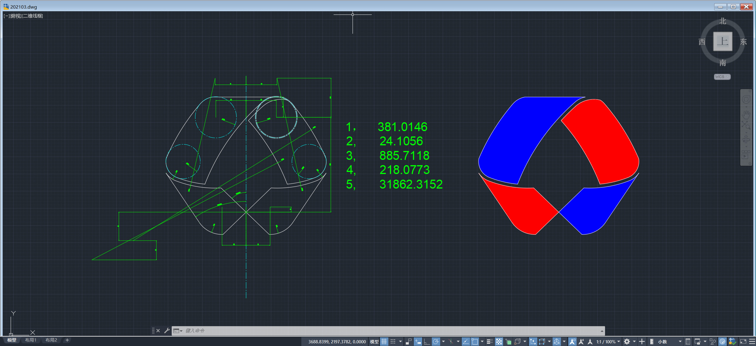The width and height of the screenshot is (756, 346).
Task: Open gizmo options dropdown arrow
Action: point(564,342)
